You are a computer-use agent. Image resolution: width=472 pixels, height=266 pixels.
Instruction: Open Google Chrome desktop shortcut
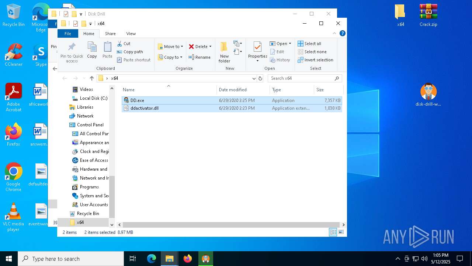pyautogui.click(x=13, y=177)
